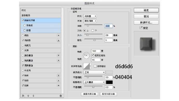
Task: Click the 深度 field showing 200
Action: point(108,26)
